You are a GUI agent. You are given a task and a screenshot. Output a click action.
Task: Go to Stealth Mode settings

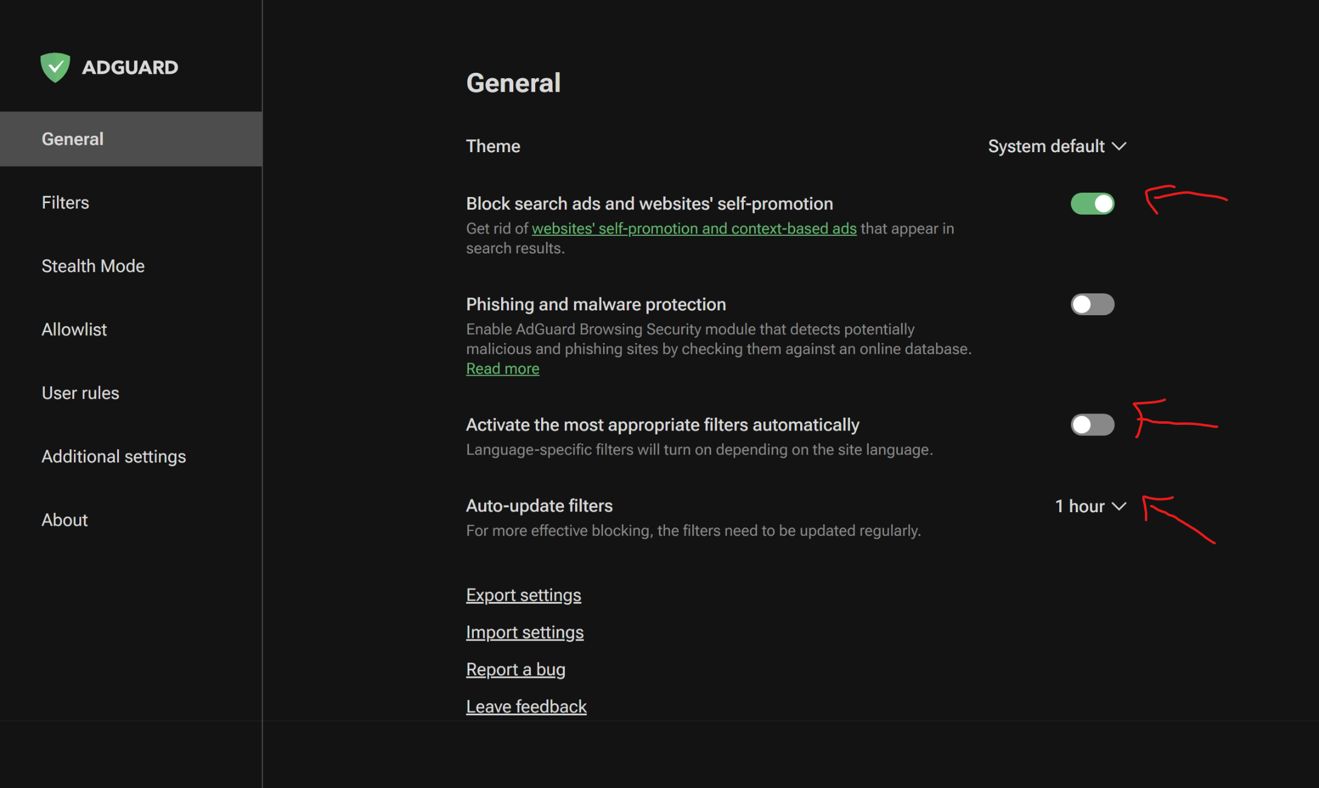pos(93,266)
